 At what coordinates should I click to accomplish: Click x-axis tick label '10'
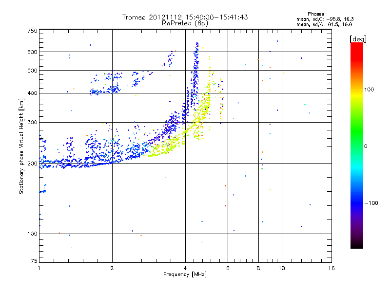point(282,268)
